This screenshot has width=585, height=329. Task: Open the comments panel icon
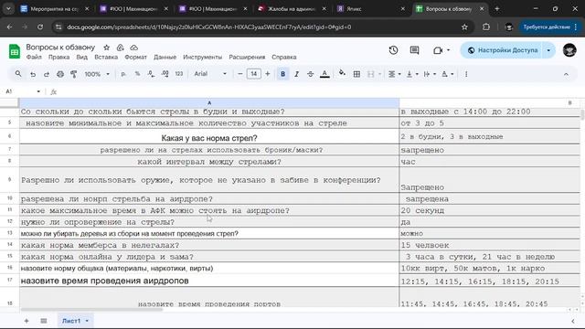[x=414, y=50]
